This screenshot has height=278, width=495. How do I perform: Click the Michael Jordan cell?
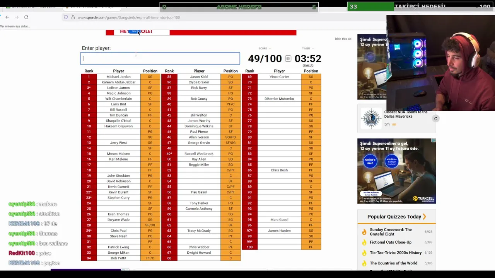(x=118, y=77)
